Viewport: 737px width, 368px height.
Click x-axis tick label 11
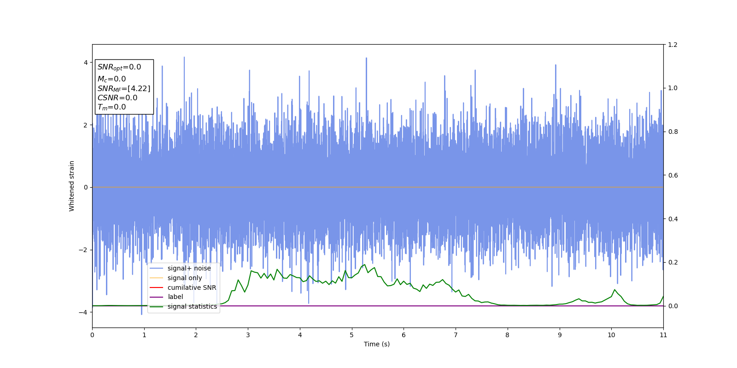[x=663, y=335]
